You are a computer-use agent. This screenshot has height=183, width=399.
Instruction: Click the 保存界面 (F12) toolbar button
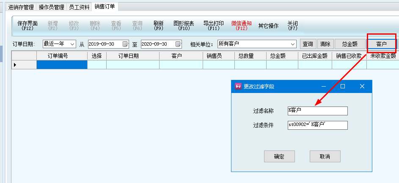(28, 26)
